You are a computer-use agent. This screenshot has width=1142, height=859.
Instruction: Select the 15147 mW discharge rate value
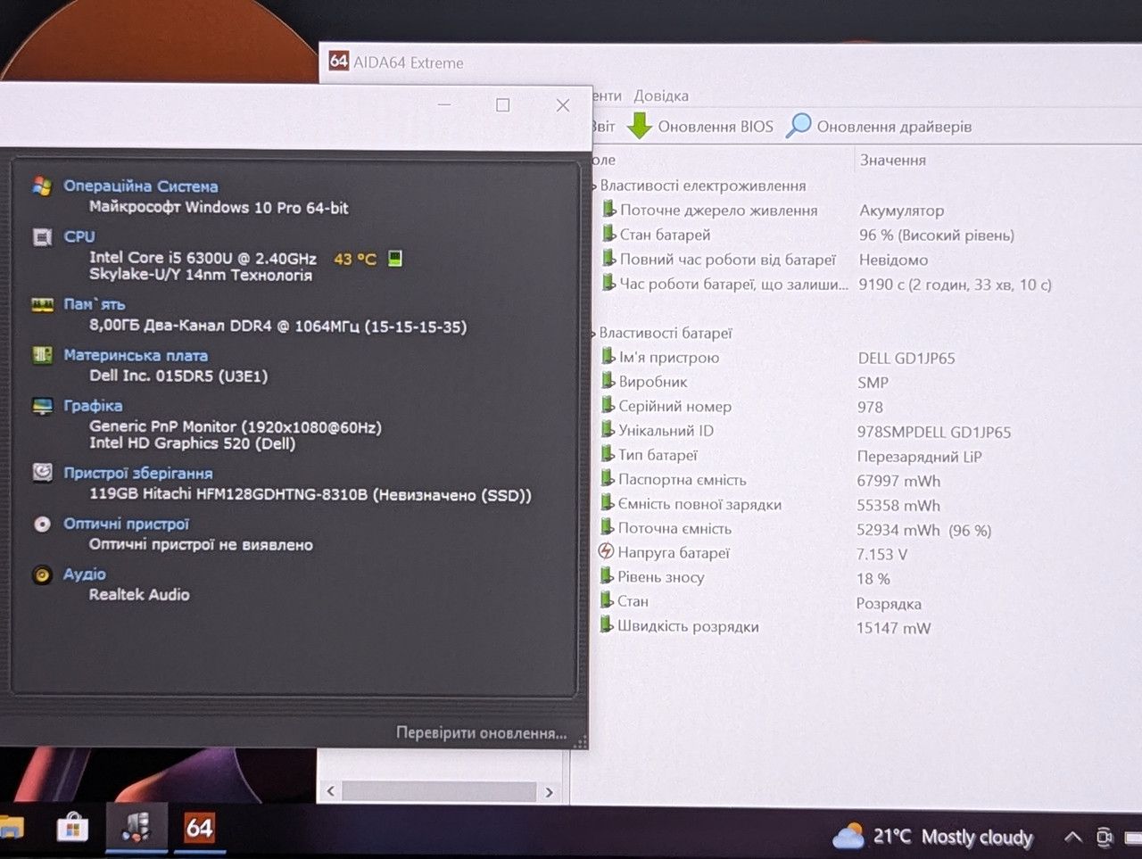[893, 628]
